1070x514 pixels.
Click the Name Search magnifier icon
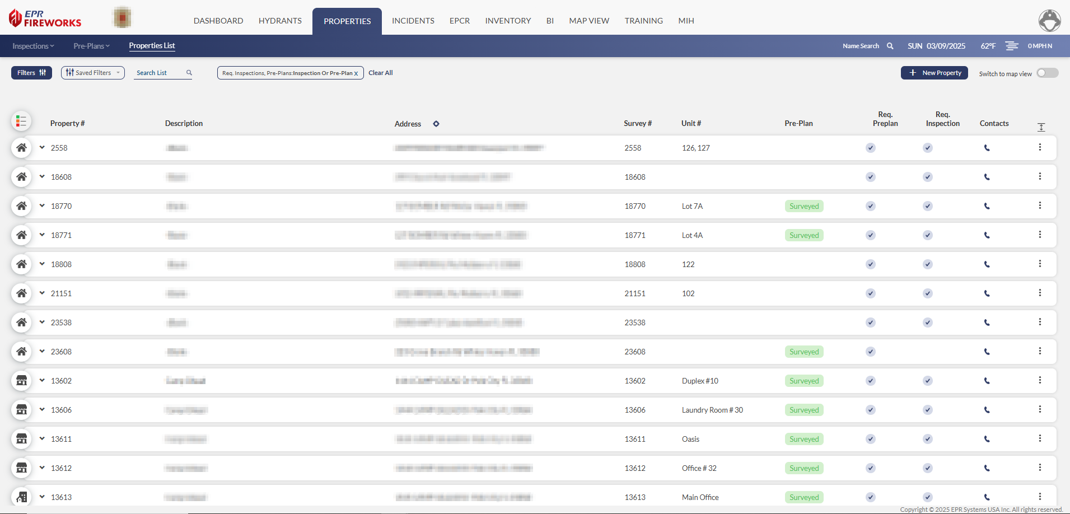tap(890, 46)
